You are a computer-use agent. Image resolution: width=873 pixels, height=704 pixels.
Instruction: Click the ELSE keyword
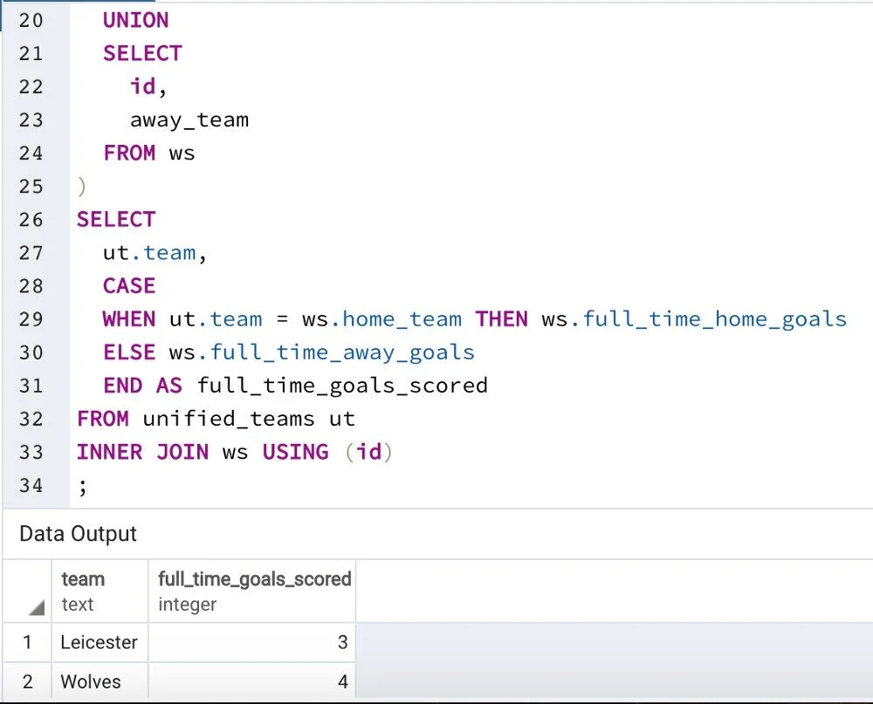pyautogui.click(x=129, y=352)
